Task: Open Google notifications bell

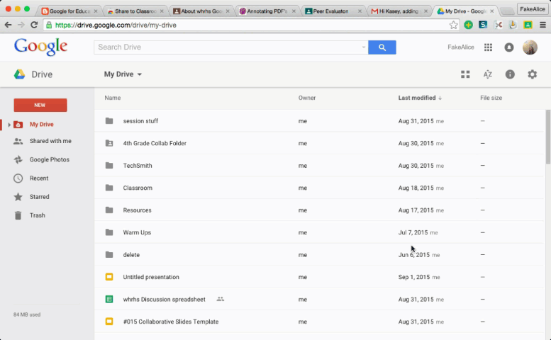Action: point(508,47)
